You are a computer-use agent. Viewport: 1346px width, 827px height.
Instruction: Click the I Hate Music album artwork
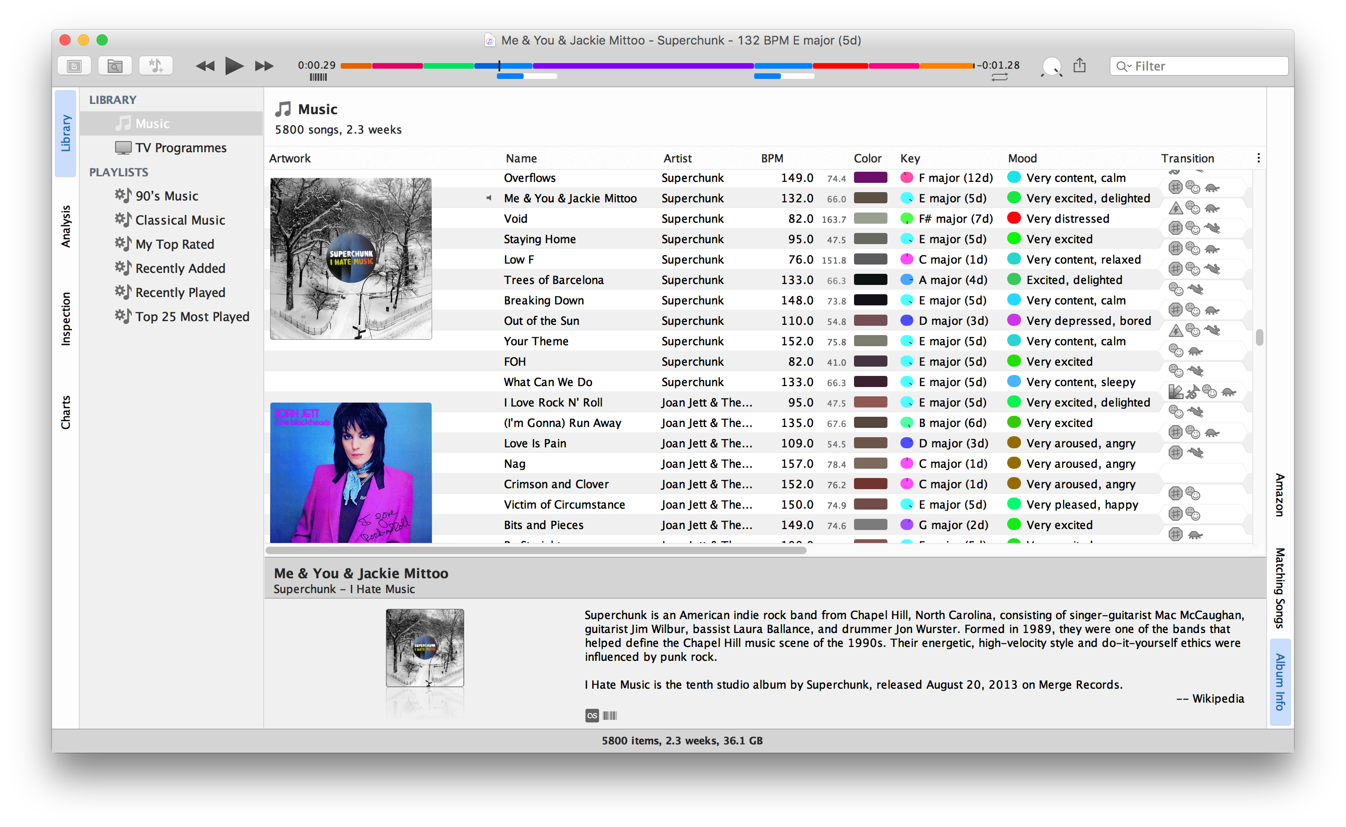(x=350, y=258)
